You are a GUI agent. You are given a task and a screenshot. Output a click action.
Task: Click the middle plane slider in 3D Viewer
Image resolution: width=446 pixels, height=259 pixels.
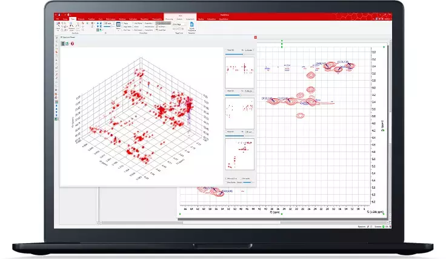click(239, 95)
